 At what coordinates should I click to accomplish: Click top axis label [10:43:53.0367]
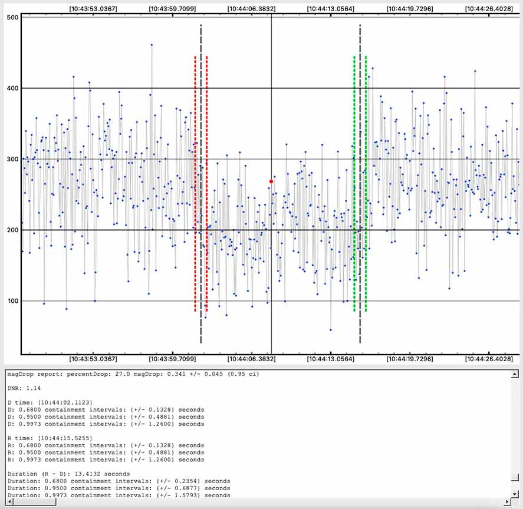93,9
